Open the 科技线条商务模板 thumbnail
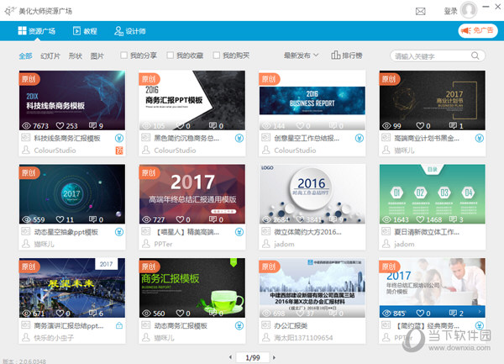 tap(72, 100)
